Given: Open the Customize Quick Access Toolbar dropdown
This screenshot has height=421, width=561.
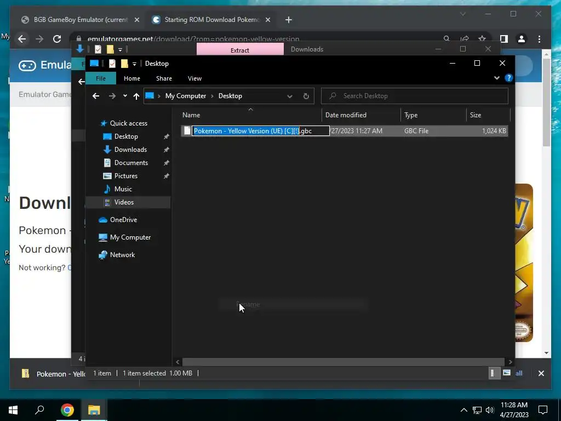Looking at the screenshot, I should tap(135, 64).
